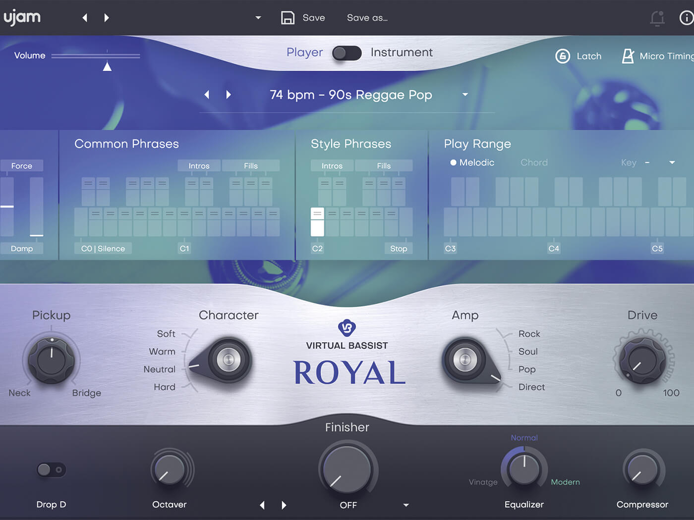Open the info icon
The width and height of the screenshot is (694, 520).
[x=687, y=18]
